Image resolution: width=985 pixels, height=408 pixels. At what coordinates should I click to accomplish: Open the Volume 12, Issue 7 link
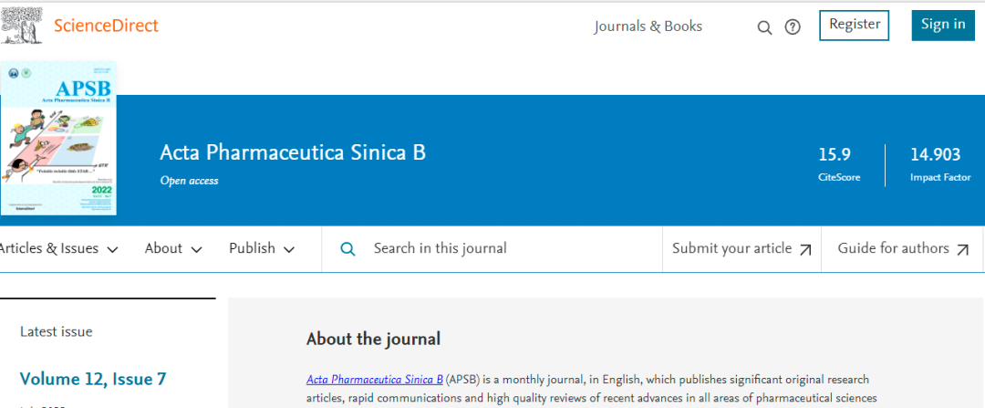click(93, 379)
